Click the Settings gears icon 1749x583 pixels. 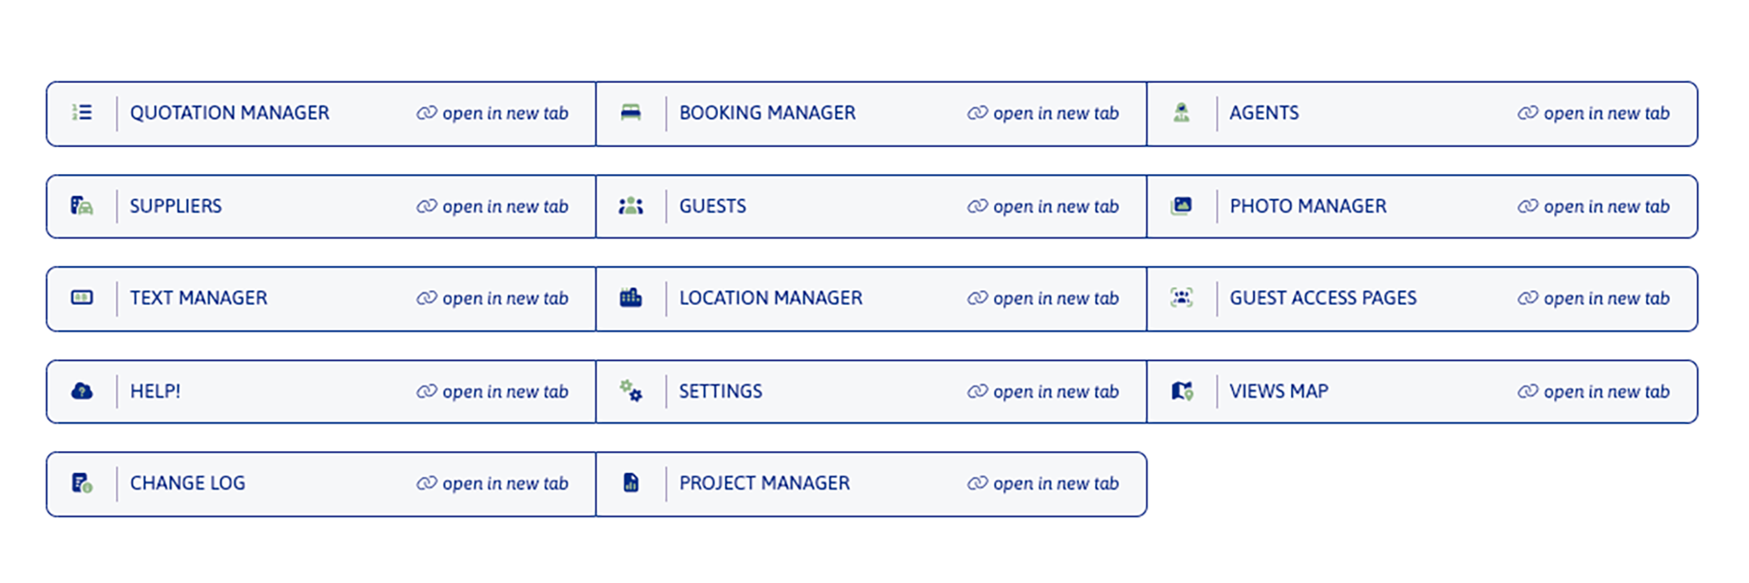[x=631, y=391]
